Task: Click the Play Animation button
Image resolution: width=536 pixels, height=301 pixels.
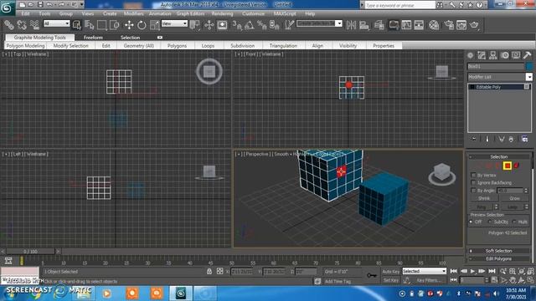Action: point(472,271)
